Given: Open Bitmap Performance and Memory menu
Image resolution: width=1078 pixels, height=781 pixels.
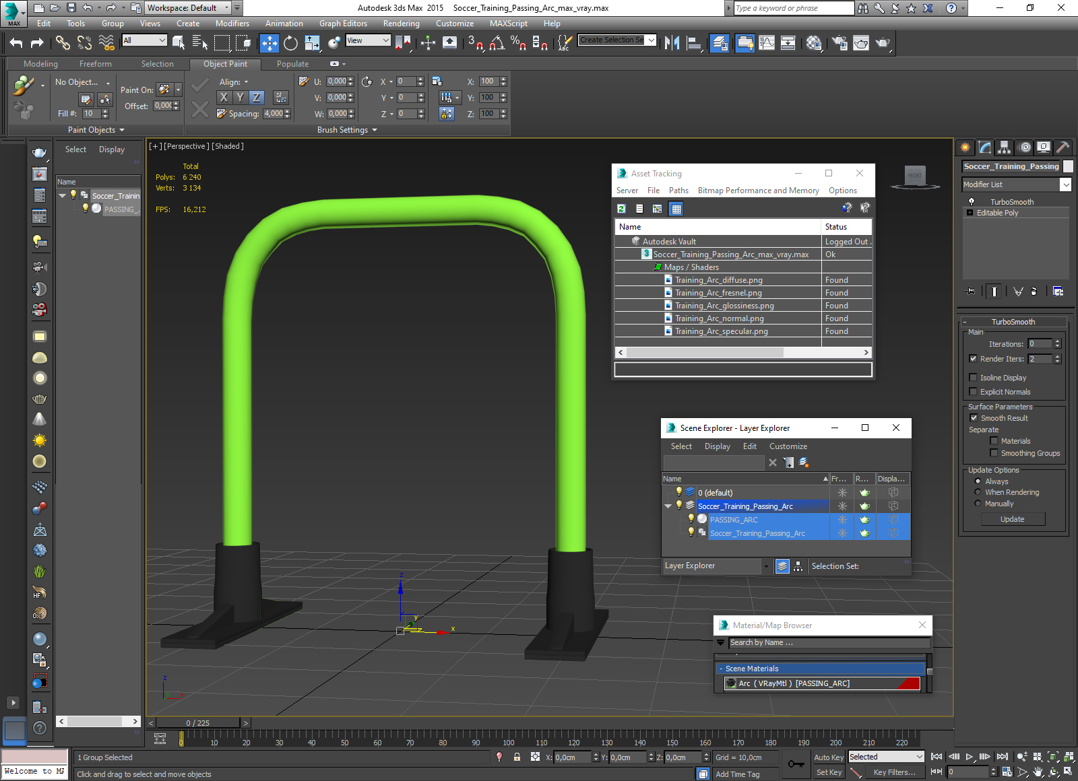Looking at the screenshot, I should pyautogui.click(x=759, y=191).
